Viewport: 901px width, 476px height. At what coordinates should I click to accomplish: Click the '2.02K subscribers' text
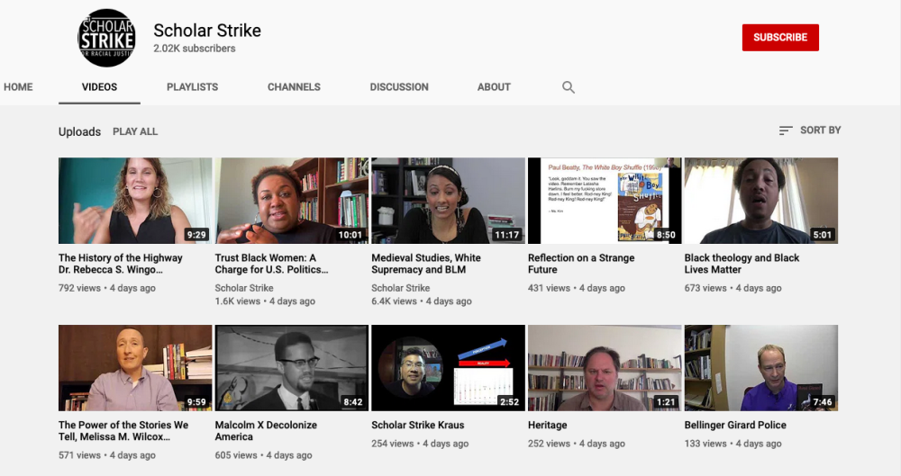tap(195, 49)
